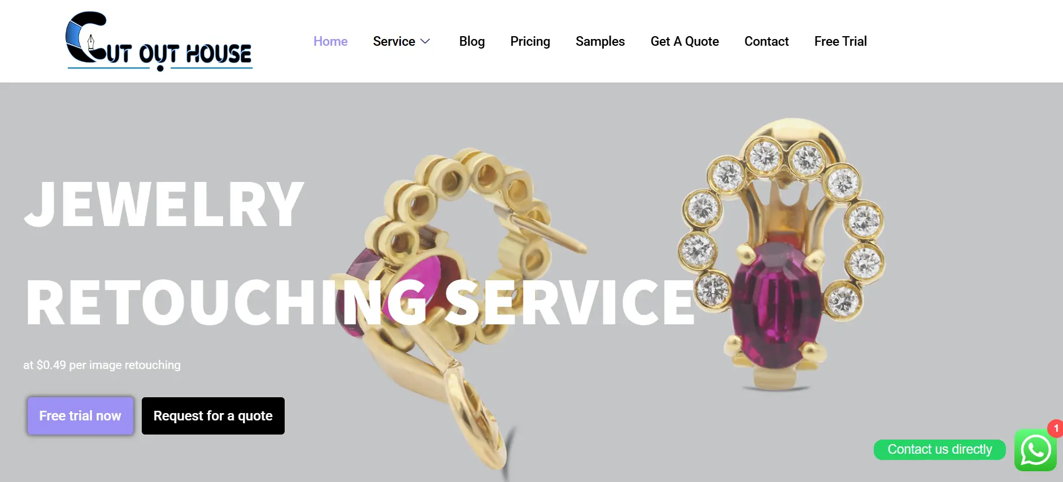Click the Jewelry Retouching Service heading
1063x482 pixels.
[359, 253]
